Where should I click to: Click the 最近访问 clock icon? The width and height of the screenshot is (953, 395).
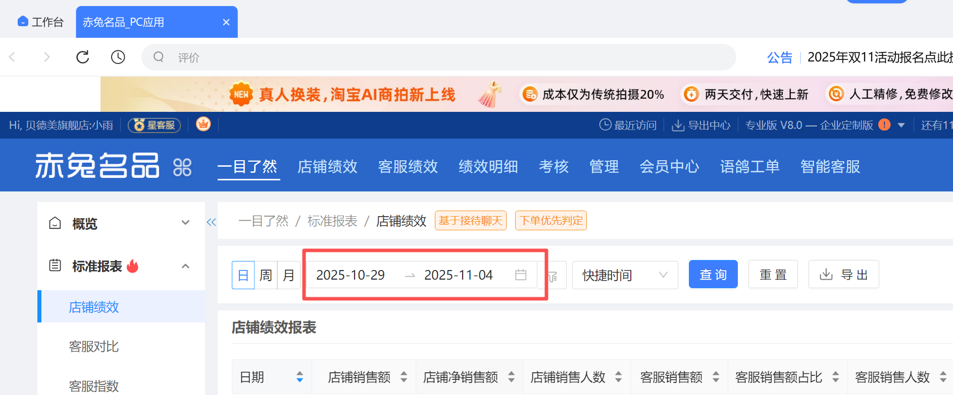605,125
